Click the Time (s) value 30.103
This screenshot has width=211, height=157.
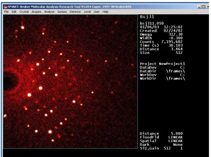175,45
